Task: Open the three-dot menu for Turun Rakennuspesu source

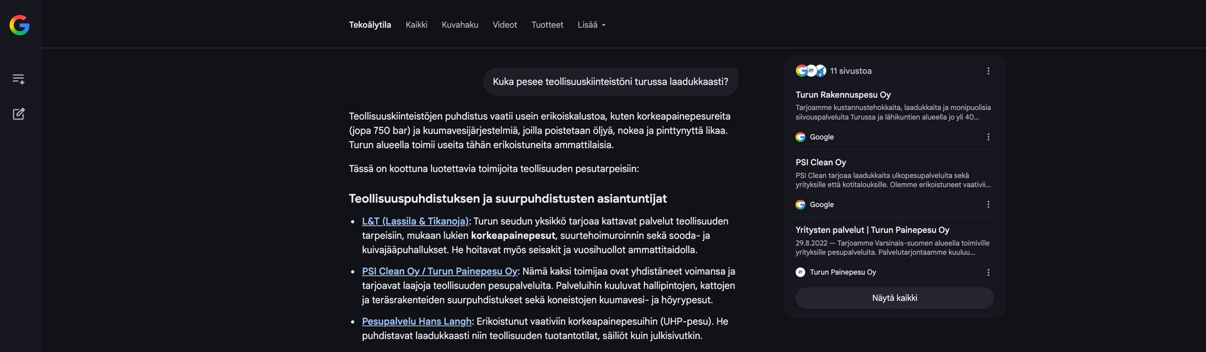Action: click(988, 137)
